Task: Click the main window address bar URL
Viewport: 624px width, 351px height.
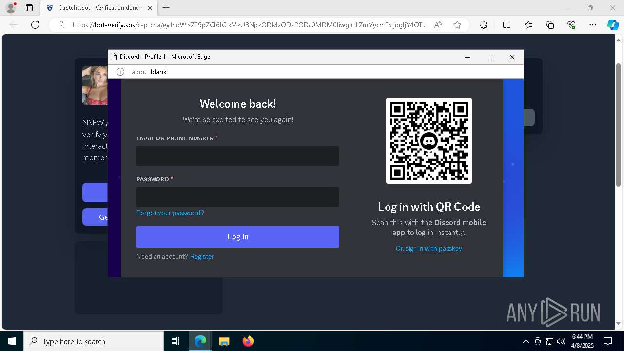Action: click(x=249, y=25)
